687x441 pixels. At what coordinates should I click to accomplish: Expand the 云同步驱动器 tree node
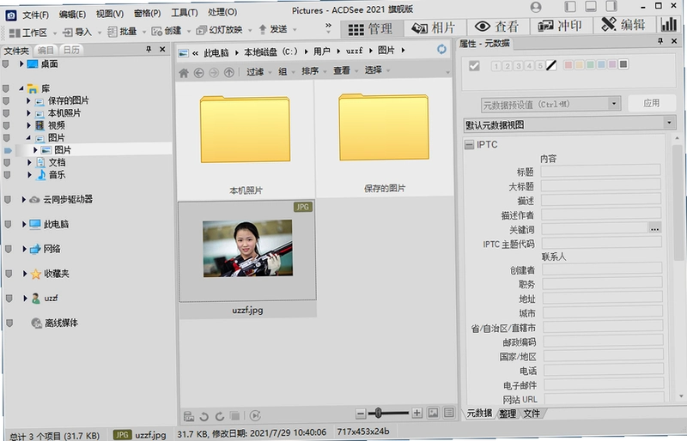click(x=24, y=199)
